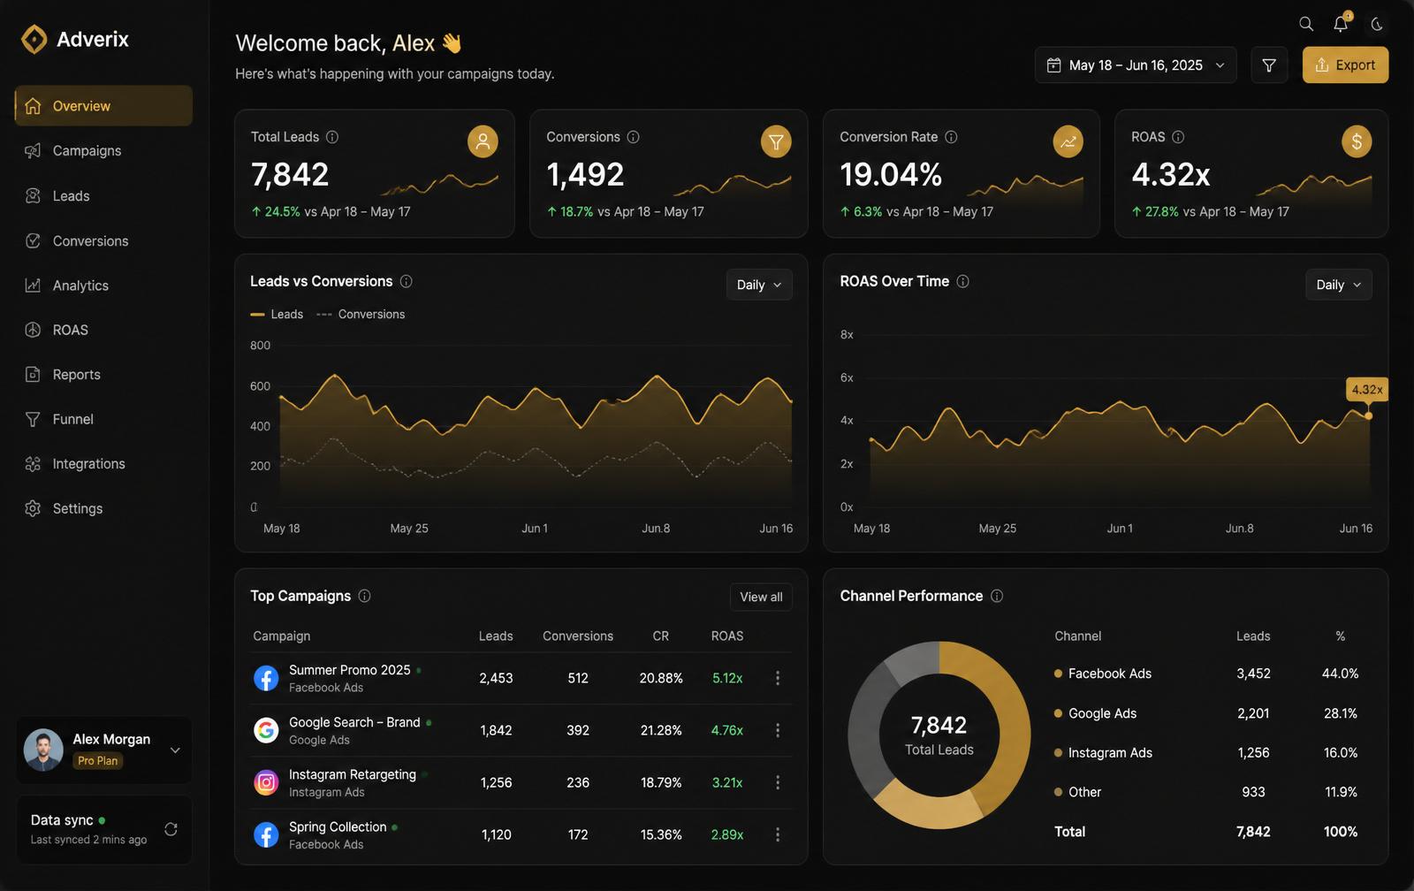Open more options for Spring Collection
Image resolution: width=1414 pixels, height=891 pixels.
778,834
